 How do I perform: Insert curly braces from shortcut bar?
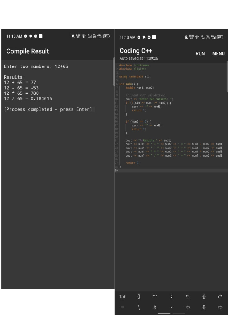(x=139, y=297)
